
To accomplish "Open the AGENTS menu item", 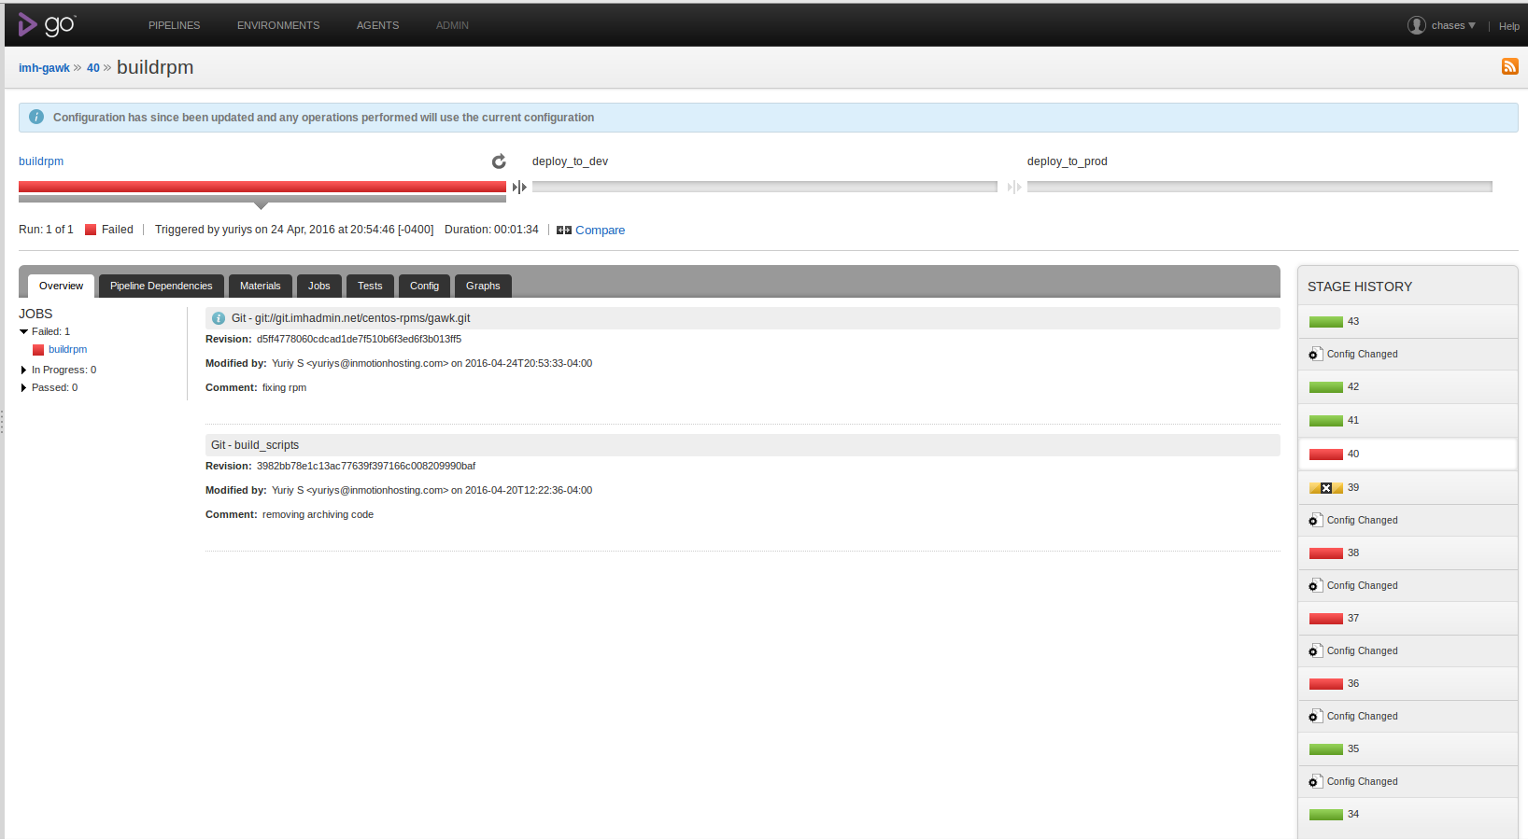I will pos(377,25).
